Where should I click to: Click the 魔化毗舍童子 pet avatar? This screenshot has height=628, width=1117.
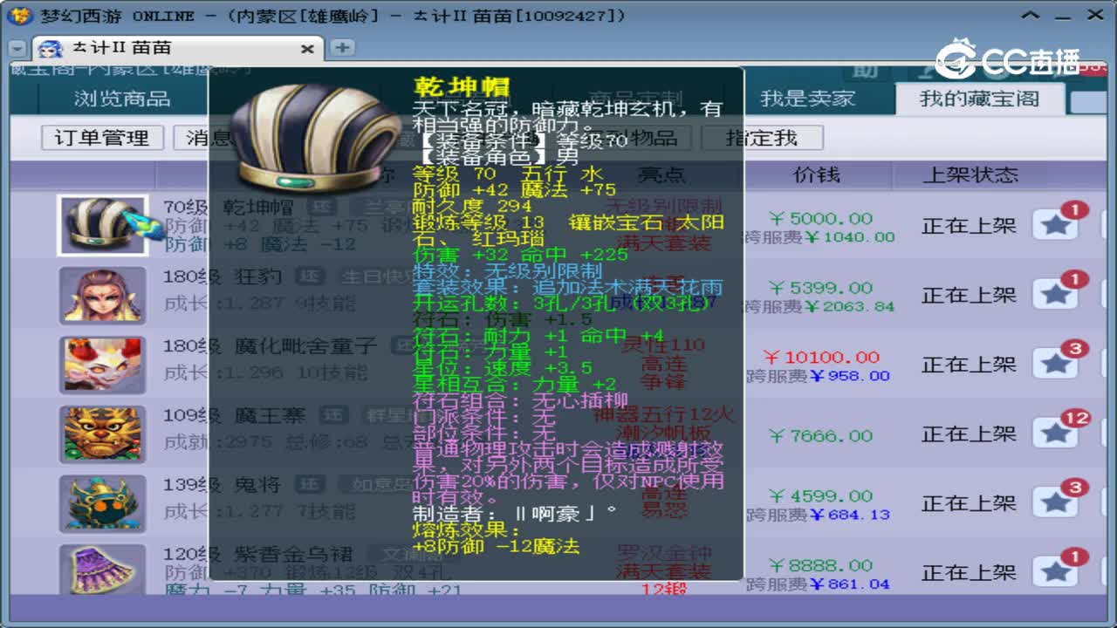pos(102,365)
